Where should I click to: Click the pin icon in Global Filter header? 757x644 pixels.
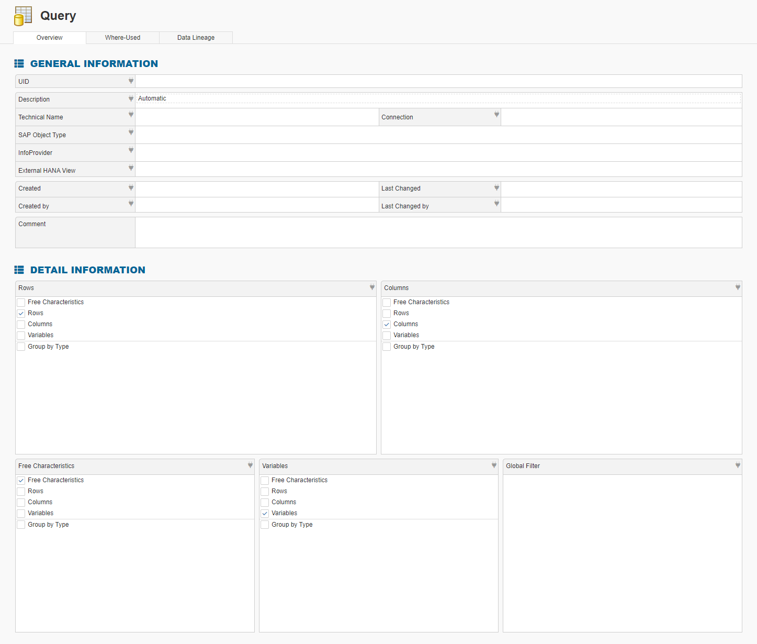tap(738, 465)
